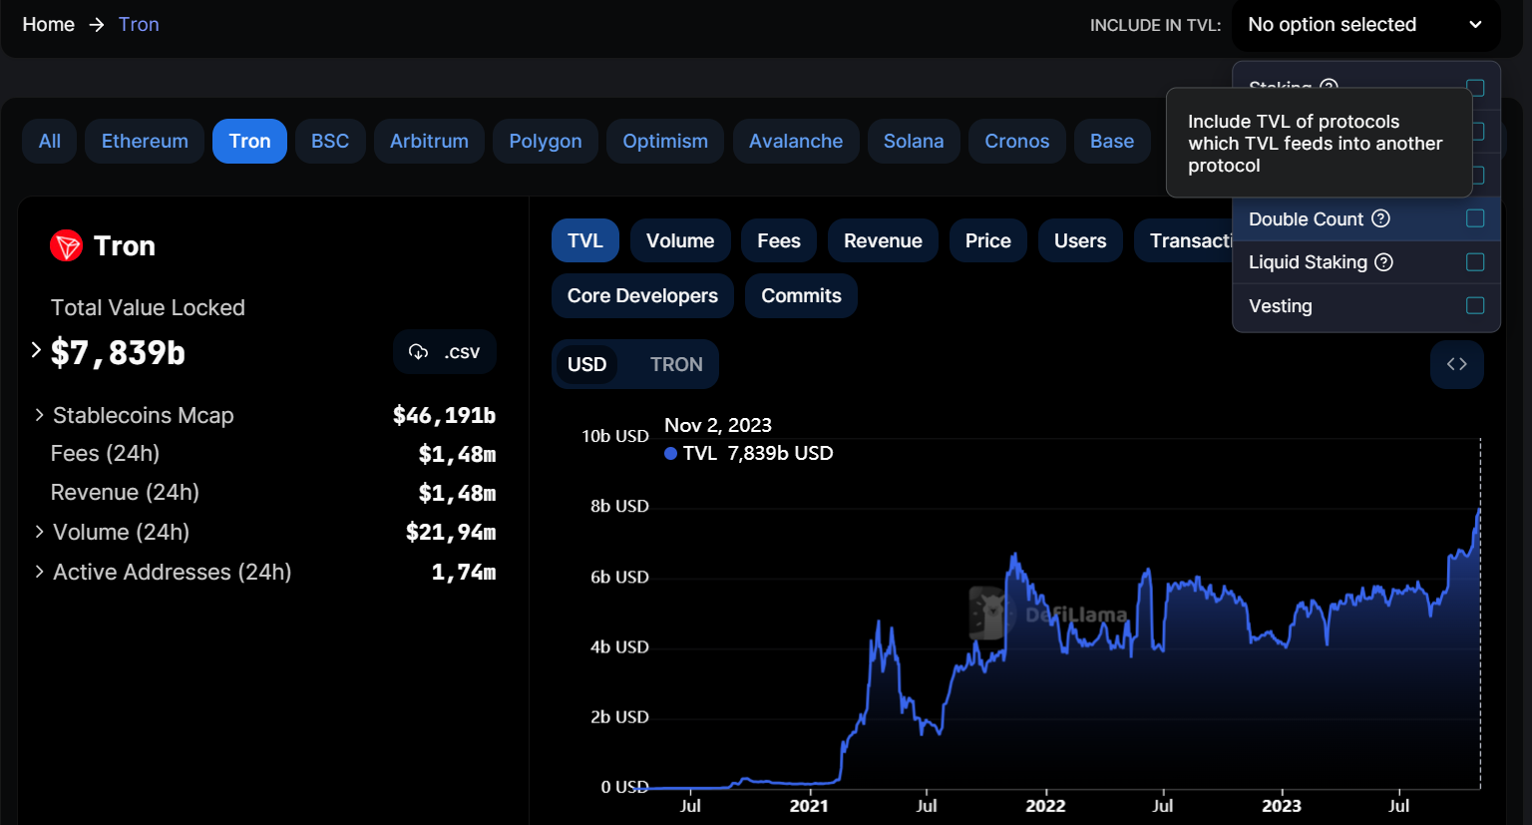This screenshot has width=1532, height=825.
Task: Click the embed code icon button
Action: click(1456, 364)
